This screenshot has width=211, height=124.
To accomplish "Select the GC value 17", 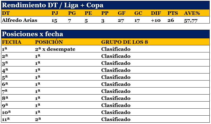I will [x=137, y=20].
